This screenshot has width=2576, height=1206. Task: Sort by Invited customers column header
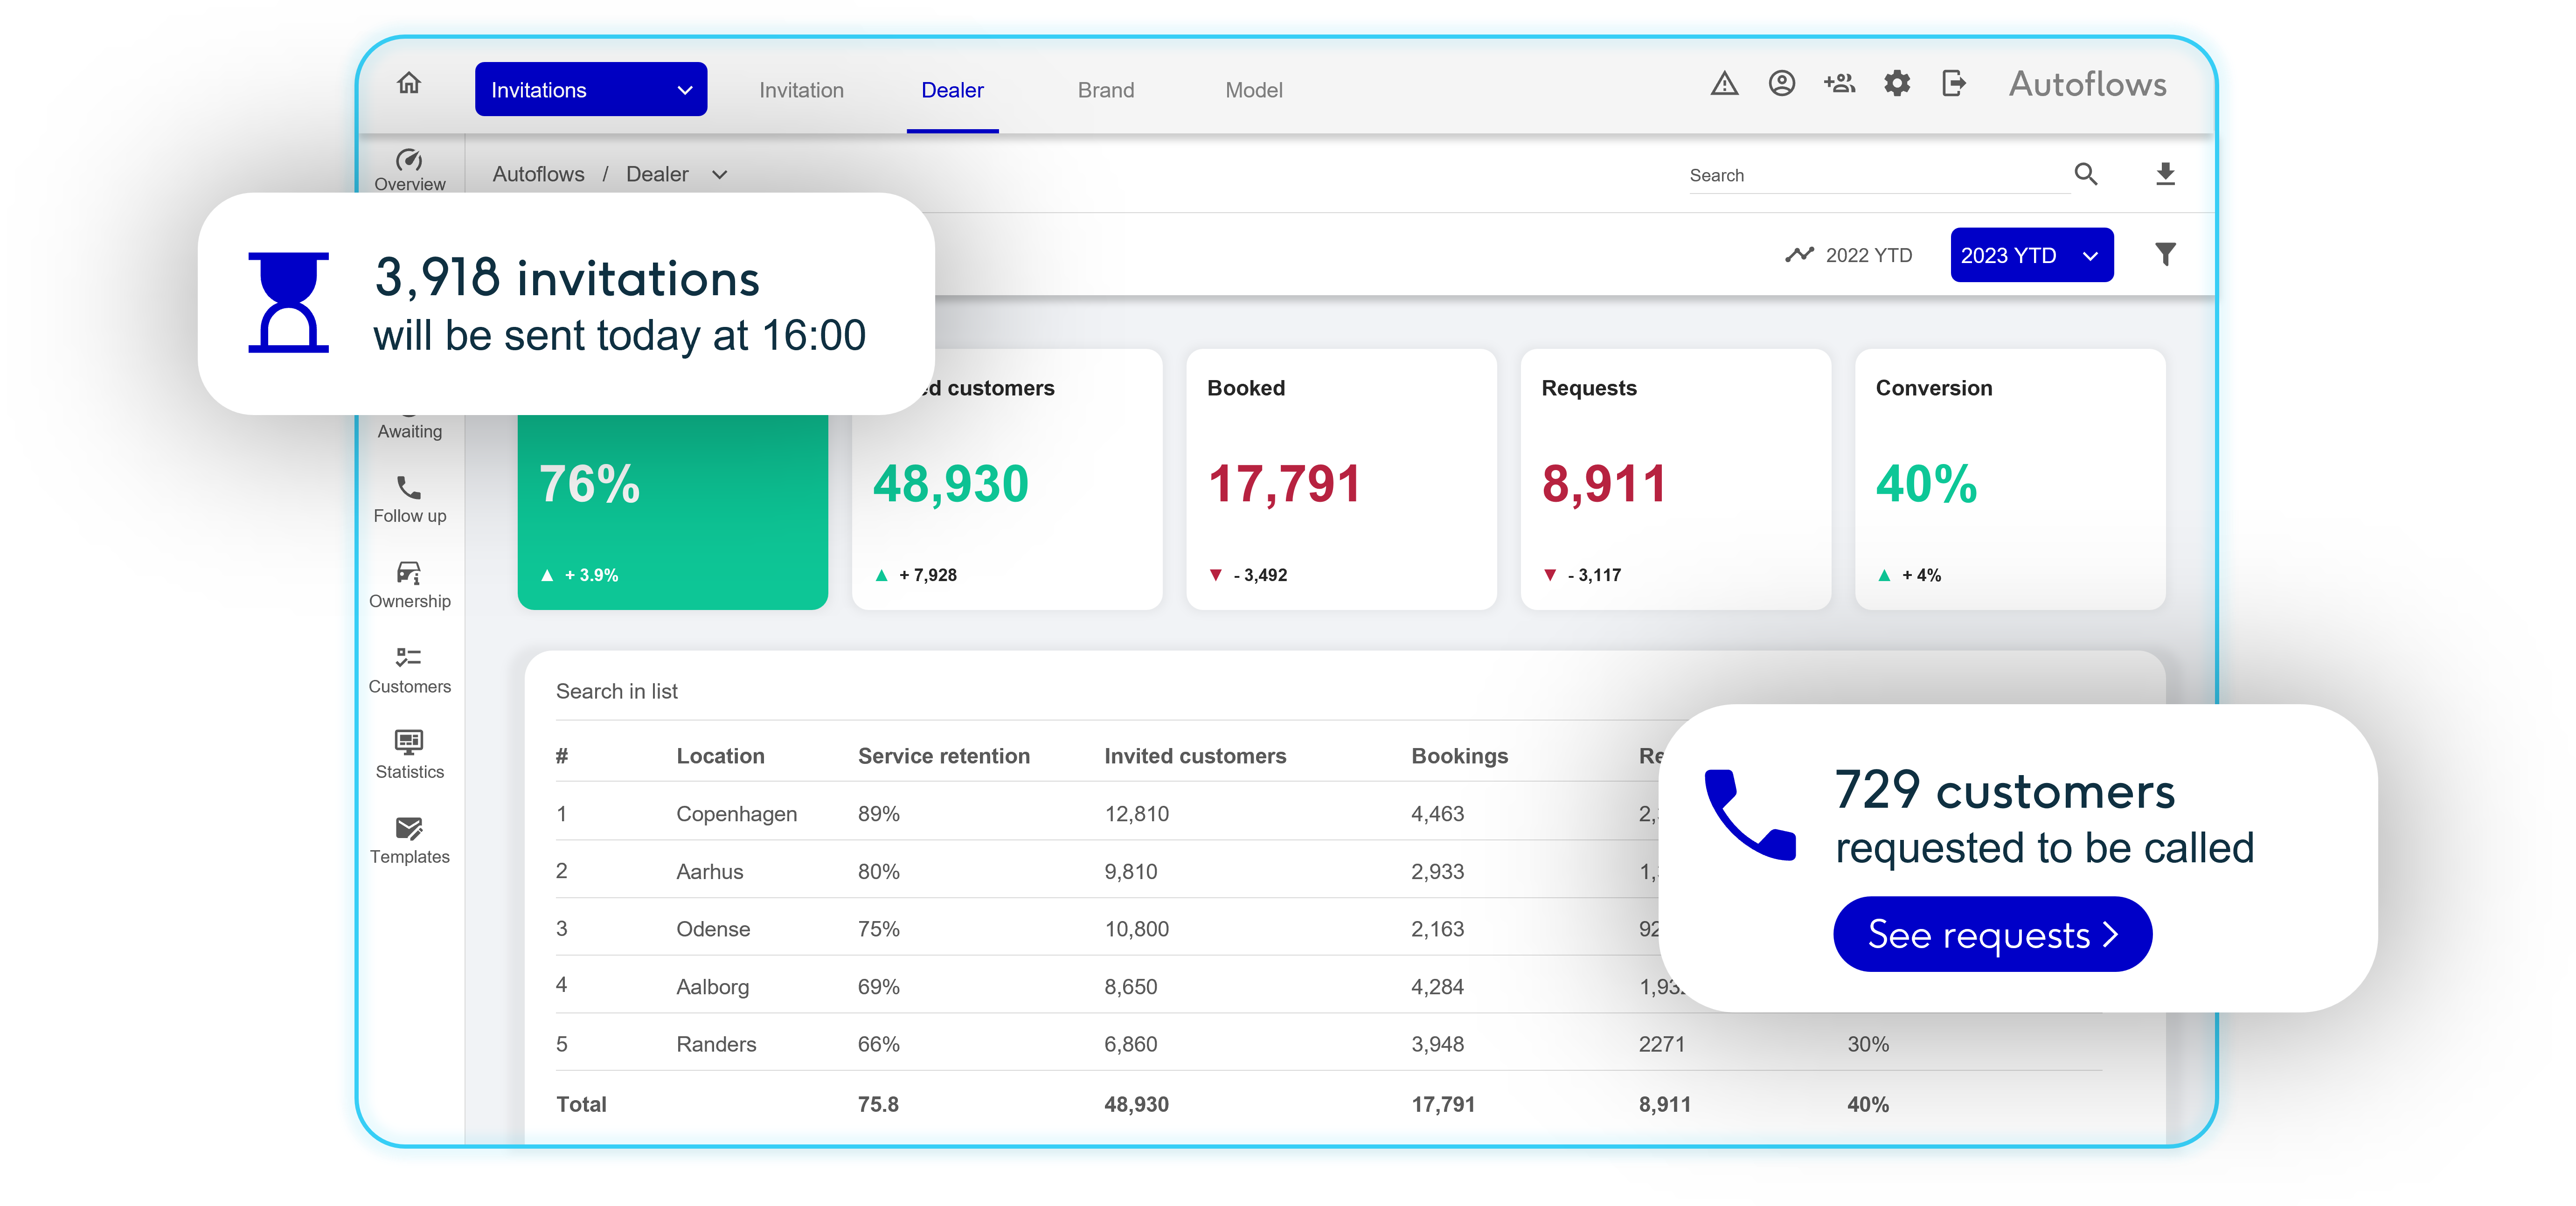point(1194,756)
